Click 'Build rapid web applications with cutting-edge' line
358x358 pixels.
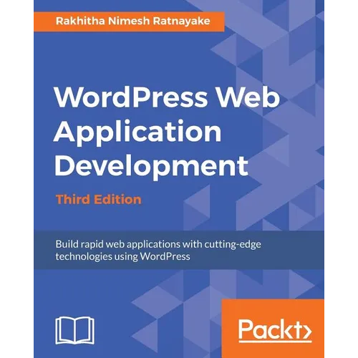pyautogui.click(x=158, y=244)
